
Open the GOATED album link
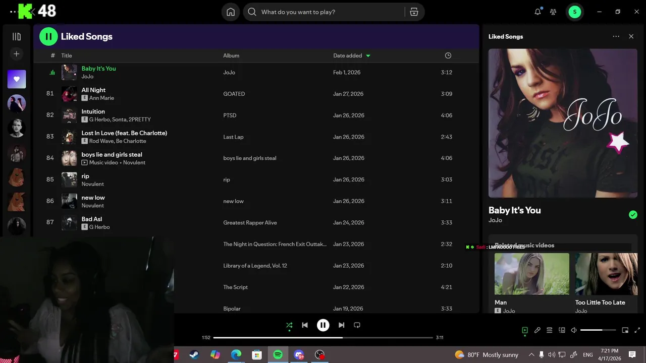(x=234, y=94)
